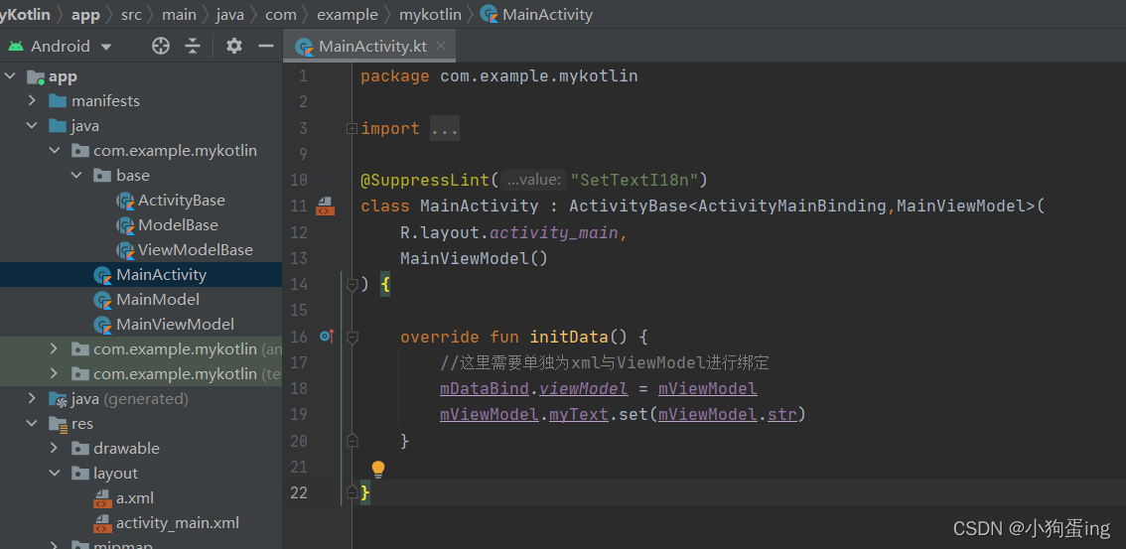This screenshot has height=549, width=1126.
Task: Click the override gutter icon on line 16
Action: pos(326,337)
